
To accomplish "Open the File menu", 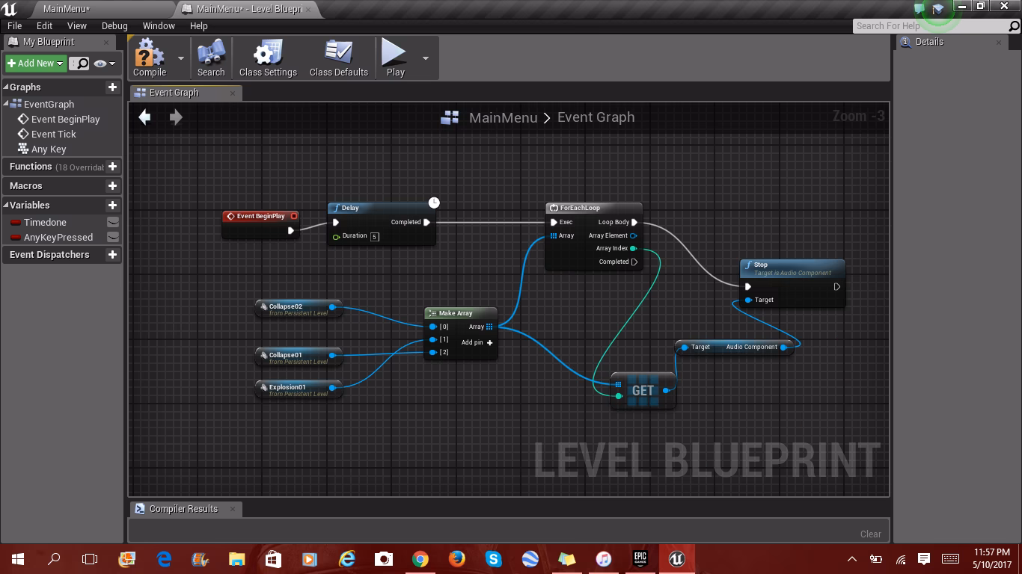I will (x=14, y=25).
